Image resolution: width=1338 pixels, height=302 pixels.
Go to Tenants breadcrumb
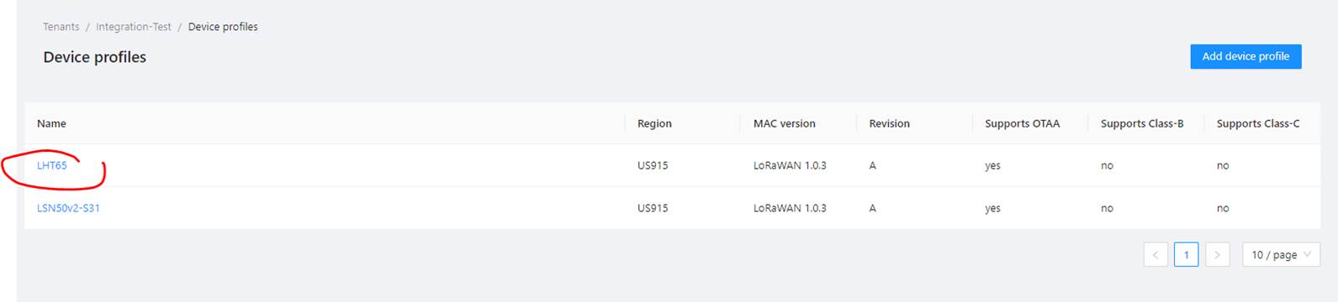click(x=61, y=27)
